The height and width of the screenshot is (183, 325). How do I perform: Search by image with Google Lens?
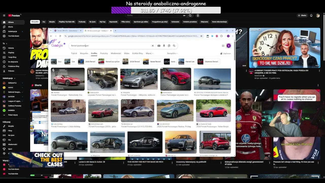(169, 46)
